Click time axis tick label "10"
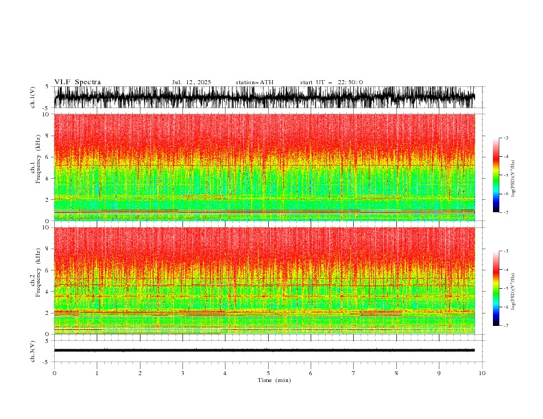 click(x=482, y=373)
